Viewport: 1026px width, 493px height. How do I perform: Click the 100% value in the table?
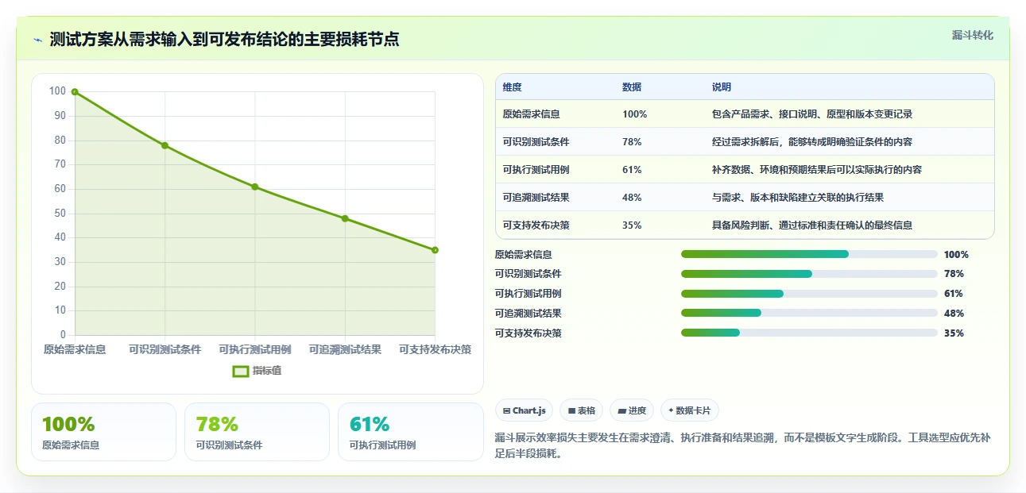[634, 114]
